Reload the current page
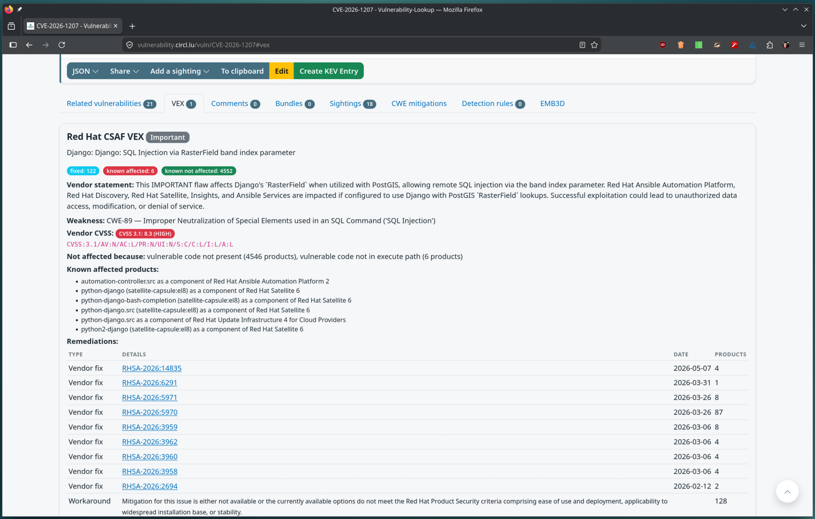 click(61, 45)
